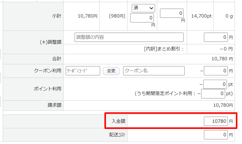Click the クーポンコード input field
Image resolution: width=242 pixels, height=144 pixels.
tap(83, 71)
